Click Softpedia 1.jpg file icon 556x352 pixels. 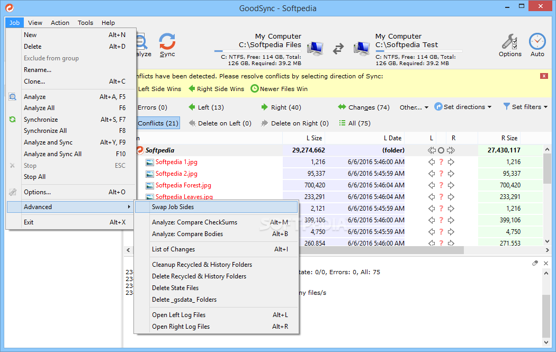click(x=150, y=163)
